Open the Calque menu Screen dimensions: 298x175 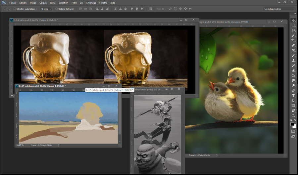(x=43, y=3)
